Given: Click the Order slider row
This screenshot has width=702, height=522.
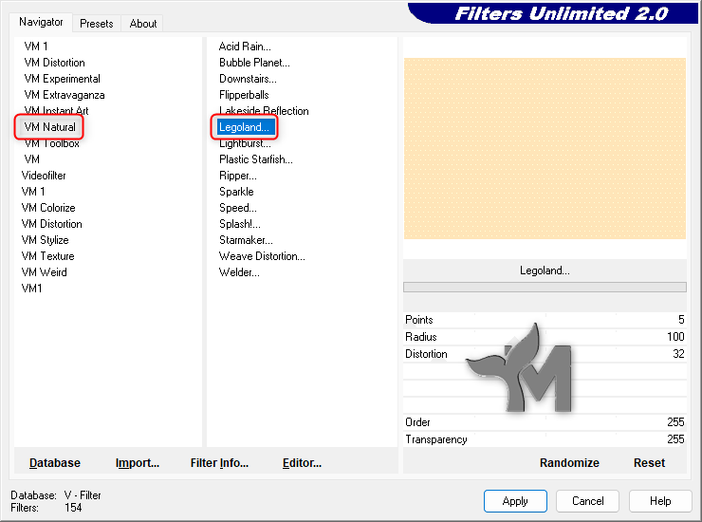Looking at the screenshot, I should [x=545, y=422].
